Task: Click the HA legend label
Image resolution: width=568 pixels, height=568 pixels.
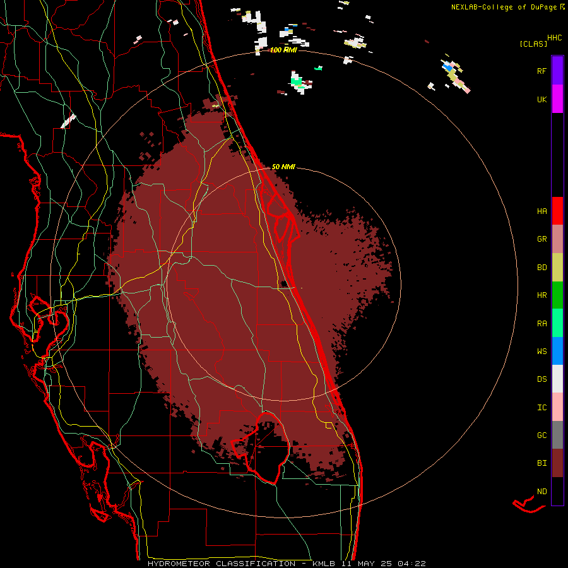Action: 541,211
